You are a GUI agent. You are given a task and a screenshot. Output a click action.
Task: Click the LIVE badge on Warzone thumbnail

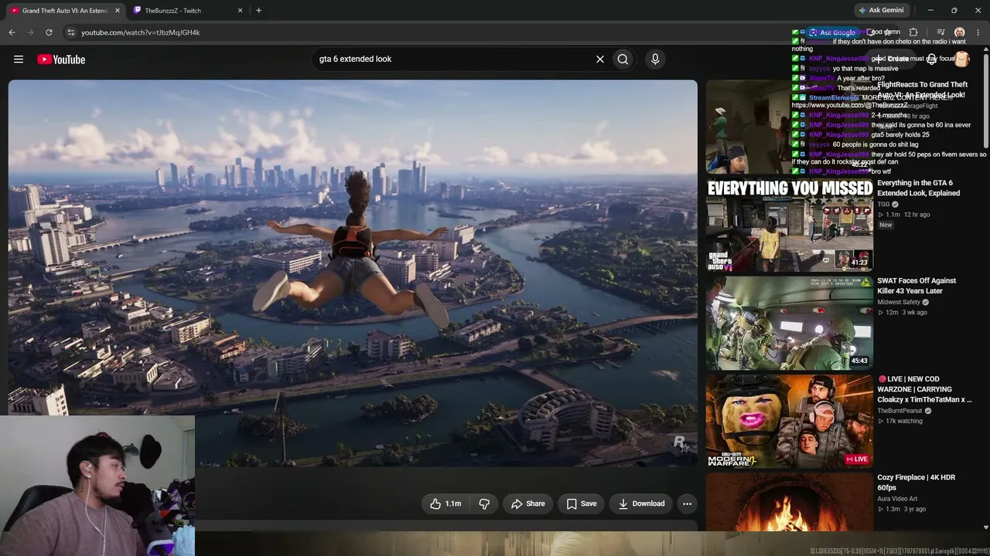(857, 459)
